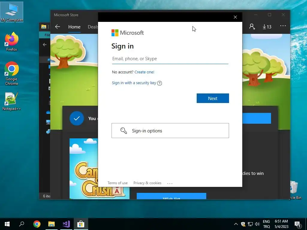
Task: Close the Microsoft sign-in dialog
Action: [x=235, y=17]
